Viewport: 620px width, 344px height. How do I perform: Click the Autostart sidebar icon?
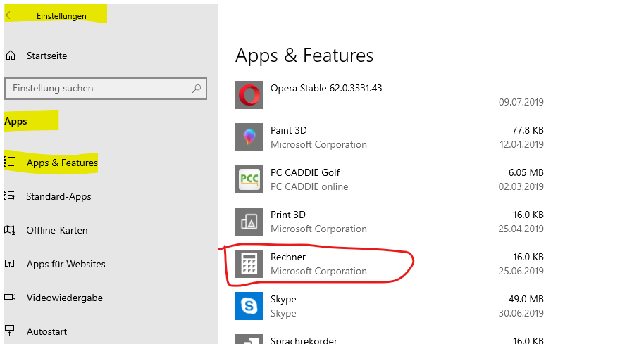click(9, 331)
